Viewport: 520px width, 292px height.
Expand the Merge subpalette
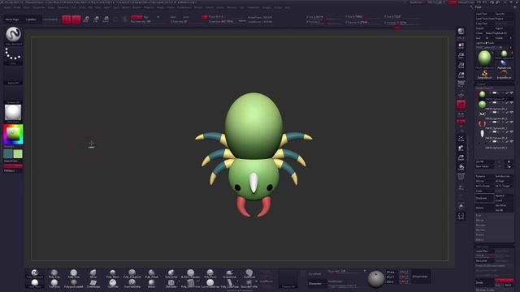coord(479,220)
